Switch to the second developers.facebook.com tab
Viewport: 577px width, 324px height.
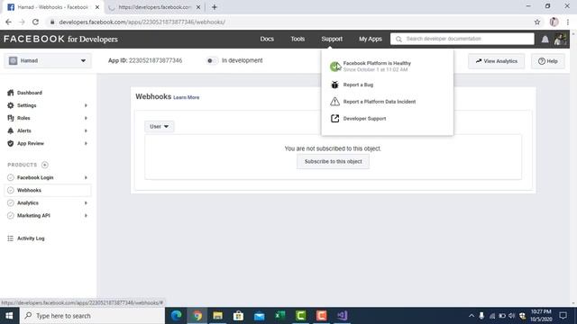point(154,7)
